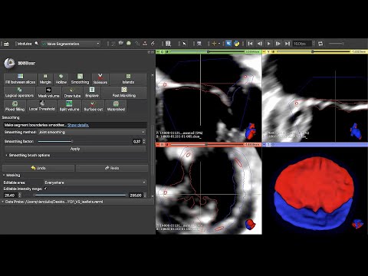Pick the Scissors tool
The image size is (368, 276).
100,79
